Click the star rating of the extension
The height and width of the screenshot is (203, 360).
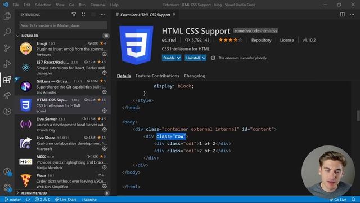230,40
